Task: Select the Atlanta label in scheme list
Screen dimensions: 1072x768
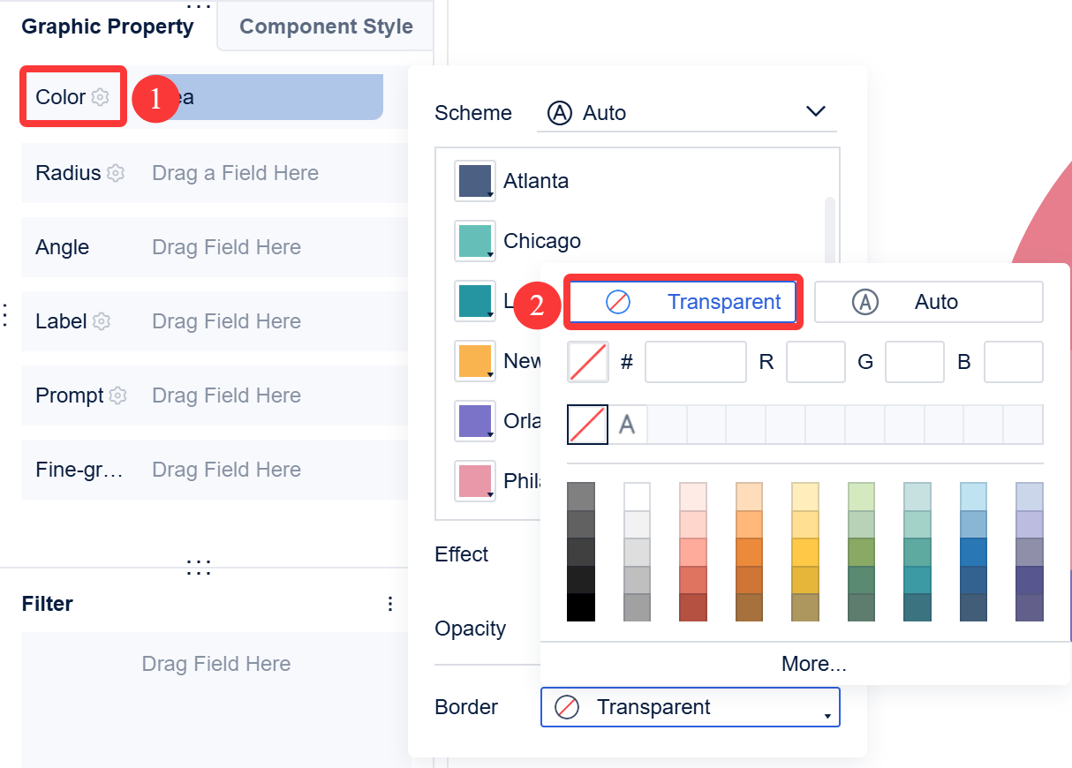Action: pyautogui.click(x=536, y=181)
